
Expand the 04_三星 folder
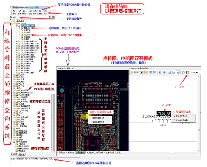pyautogui.click(x=14, y=79)
